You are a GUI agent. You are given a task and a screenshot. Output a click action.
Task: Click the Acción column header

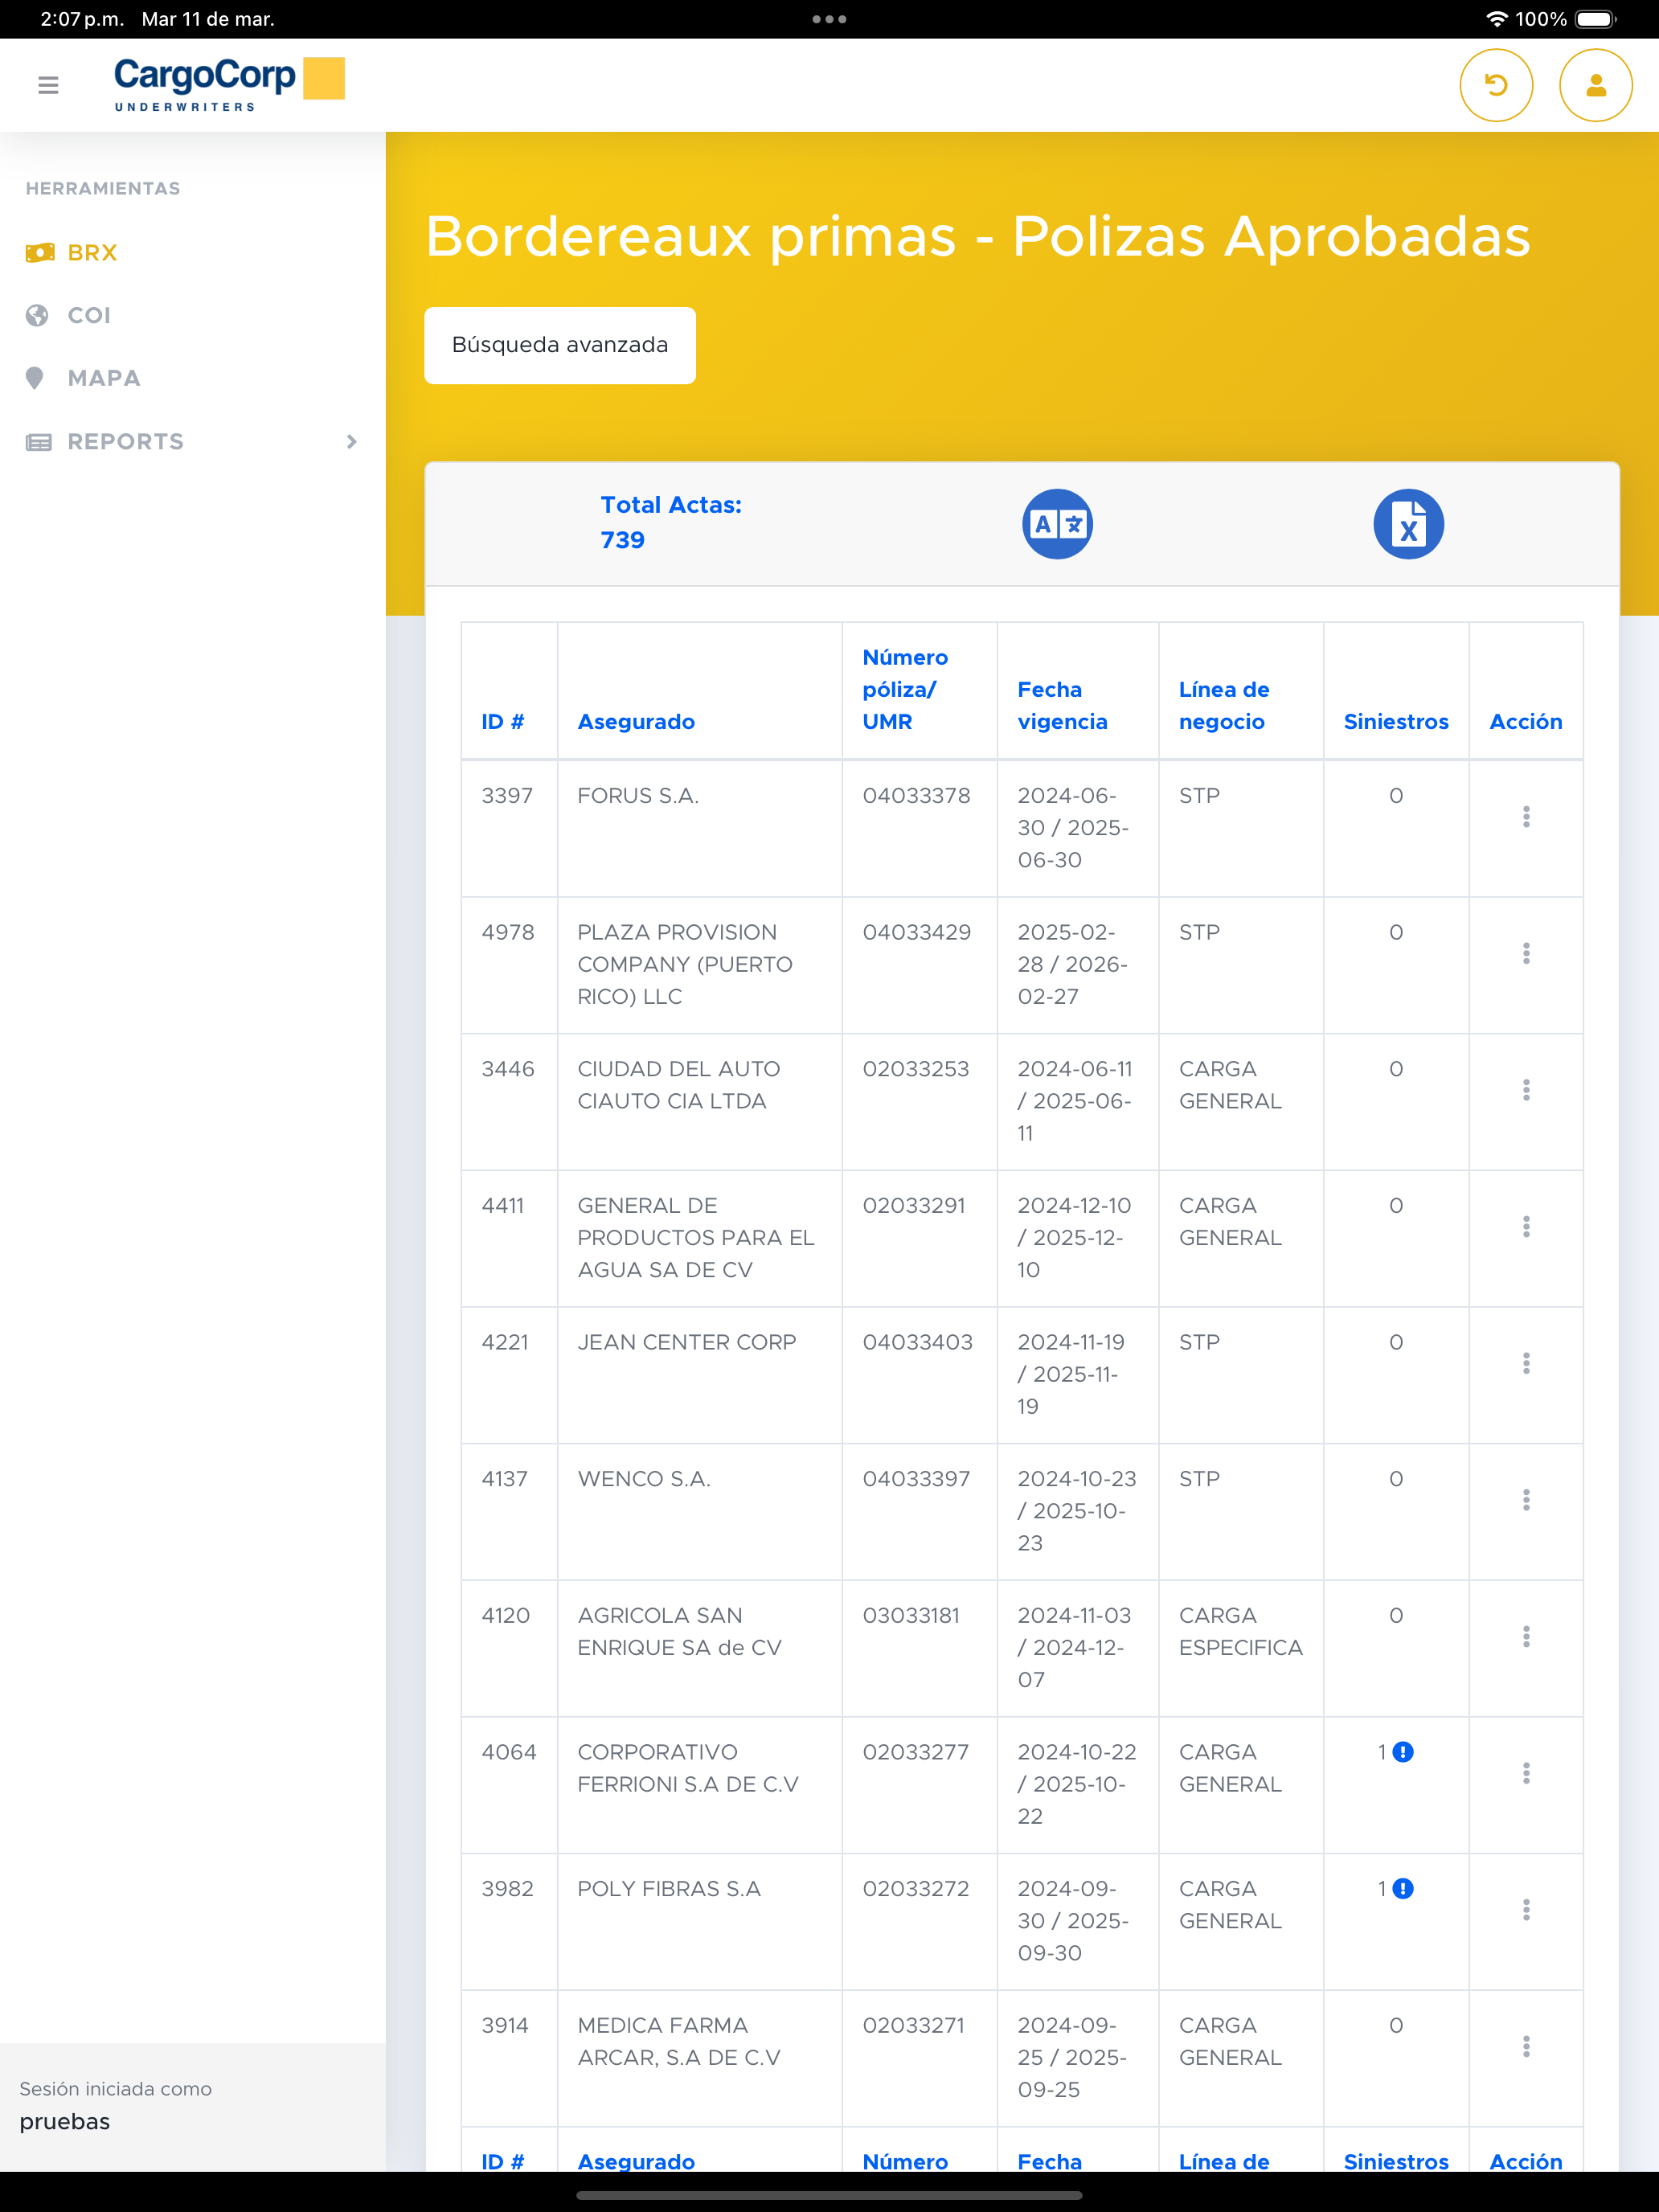(1526, 722)
